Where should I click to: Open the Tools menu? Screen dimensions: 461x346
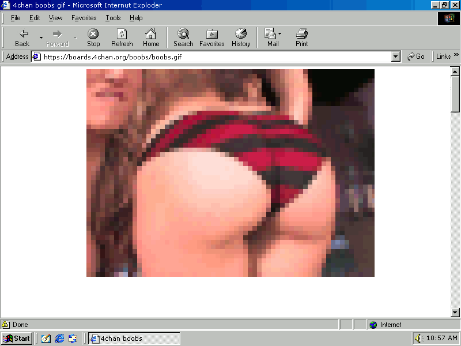113,18
